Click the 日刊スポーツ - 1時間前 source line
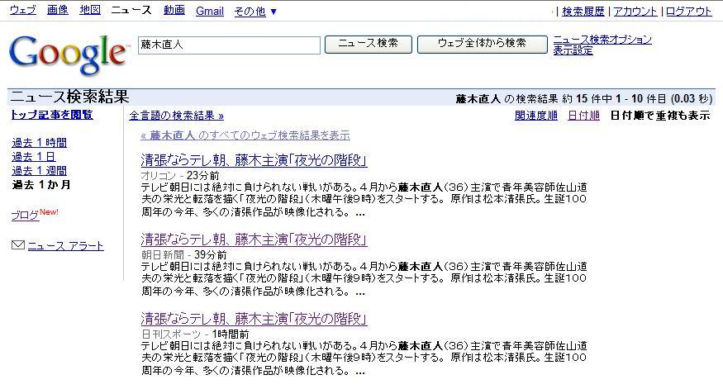Screen dimensions: 723x389 click(195, 334)
